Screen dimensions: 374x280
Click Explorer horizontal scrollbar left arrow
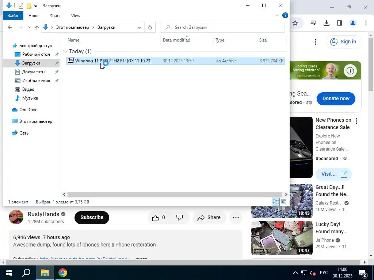pyautogui.click(x=64, y=195)
